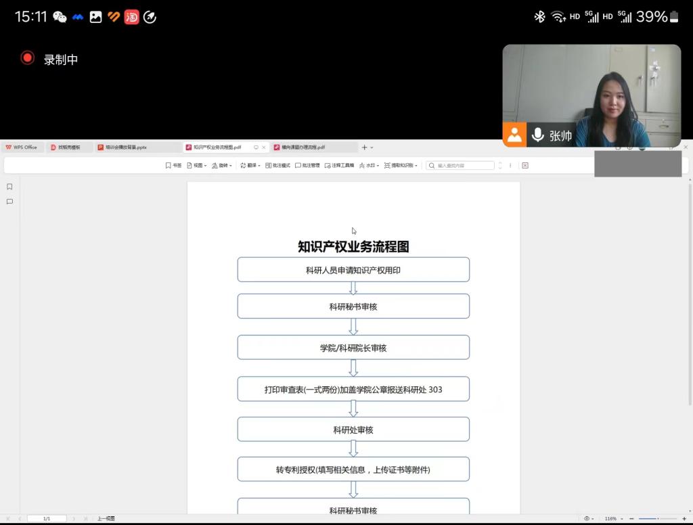Screen dimensions: 693x525
Task: Toggle 批注模式 annotation mode
Action: pos(277,166)
